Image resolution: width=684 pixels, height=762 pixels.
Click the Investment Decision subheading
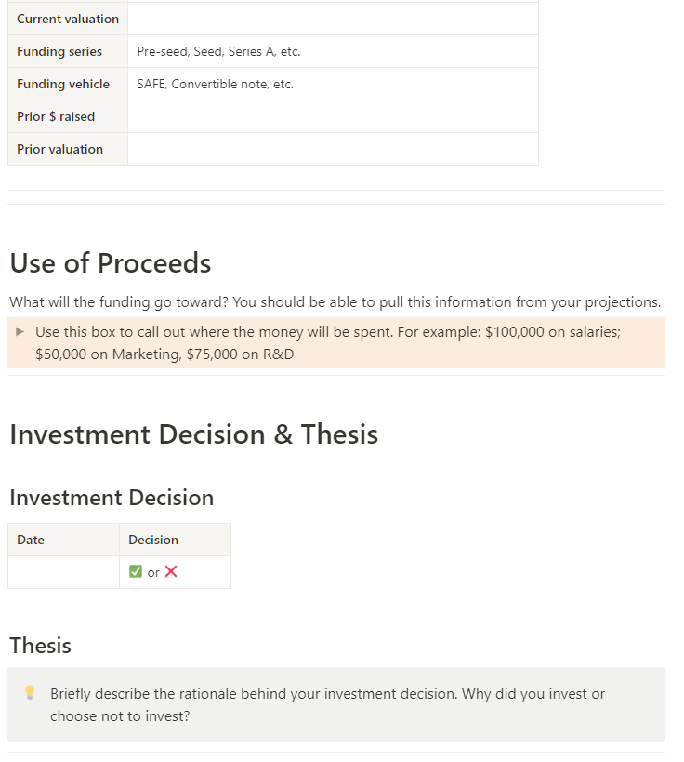(112, 498)
